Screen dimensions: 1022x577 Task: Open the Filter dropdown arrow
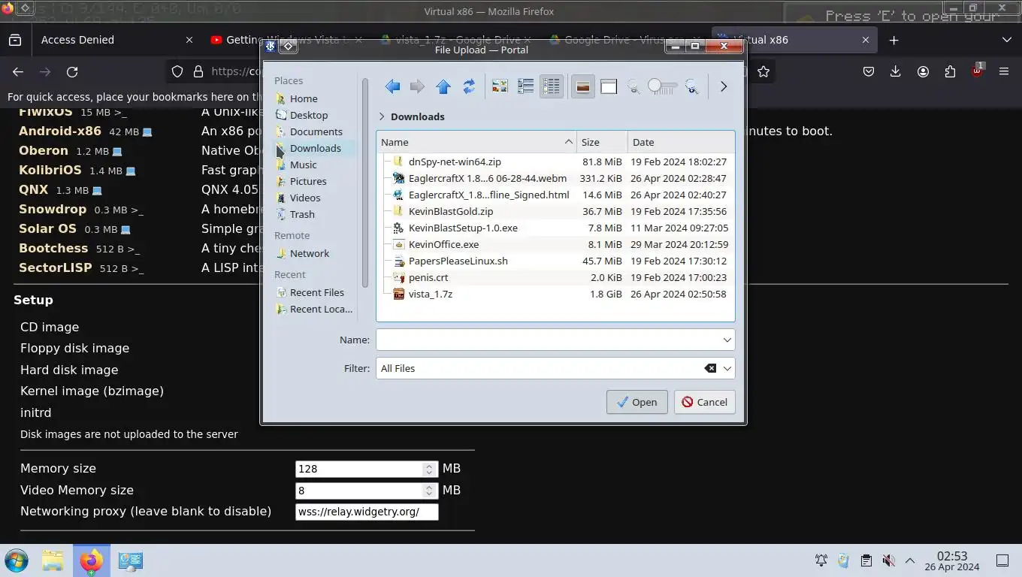click(727, 368)
